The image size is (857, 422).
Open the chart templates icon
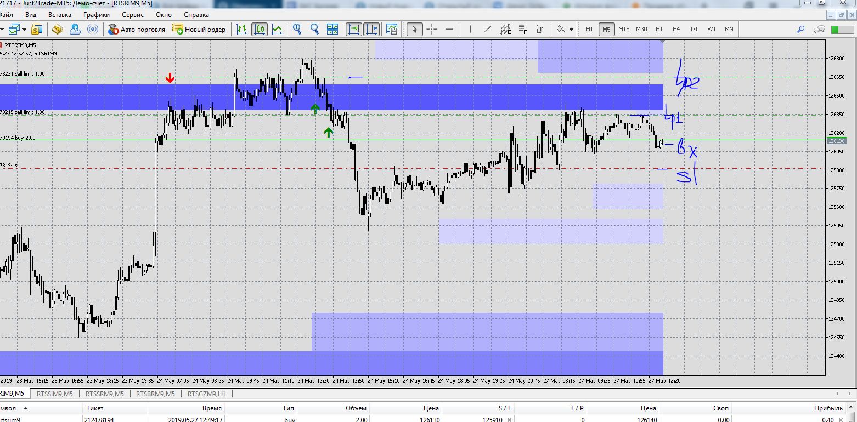click(x=392, y=29)
